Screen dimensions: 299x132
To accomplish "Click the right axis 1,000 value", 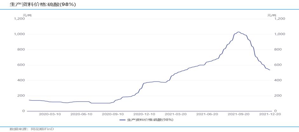I will [x=279, y=34].
